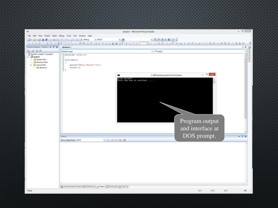278x208 pixels.
Task: Select deneme.c file in Solution Explorer
Action: (x=42, y=67)
